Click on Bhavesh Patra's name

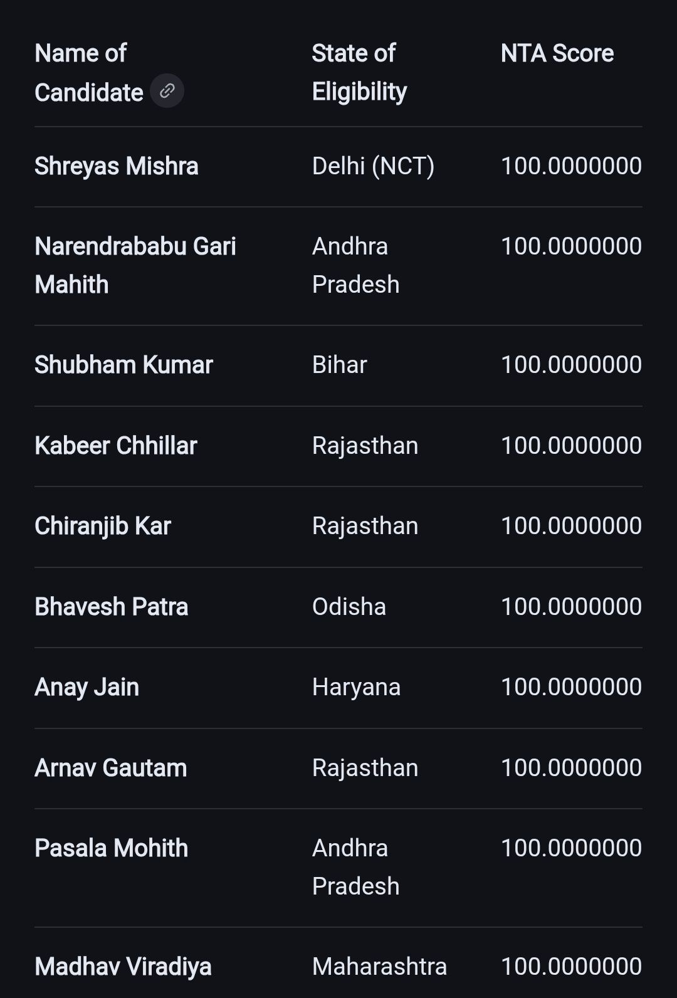(x=112, y=607)
